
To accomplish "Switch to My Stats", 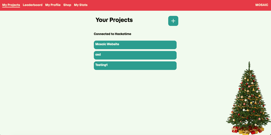I will click(81, 5).
